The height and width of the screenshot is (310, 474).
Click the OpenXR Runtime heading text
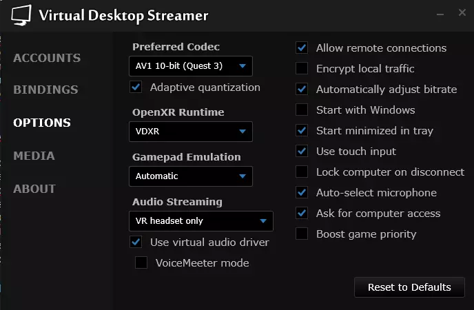[178, 112]
